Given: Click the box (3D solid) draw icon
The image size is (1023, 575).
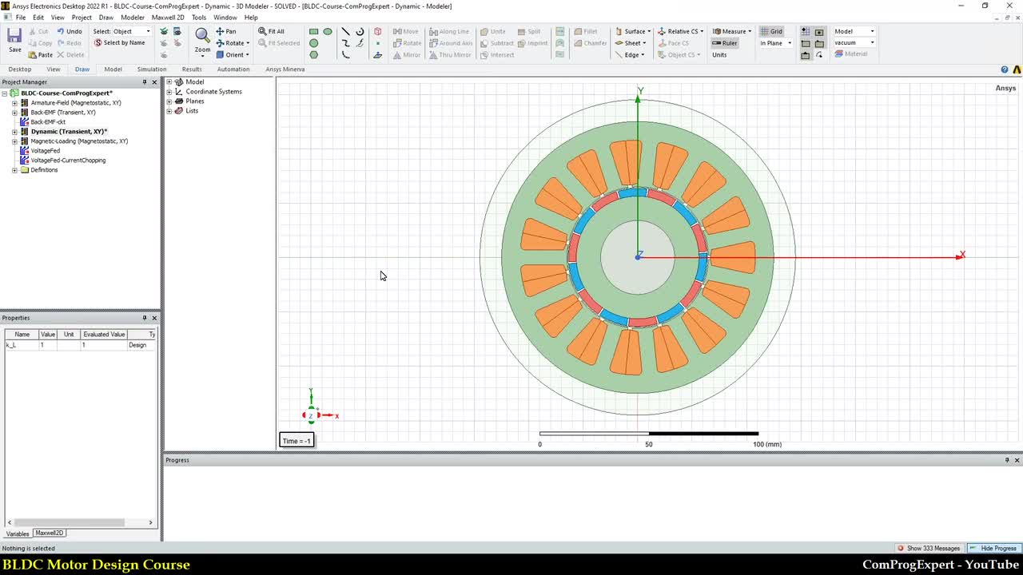Looking at the screenshot, I should [377, 31].
